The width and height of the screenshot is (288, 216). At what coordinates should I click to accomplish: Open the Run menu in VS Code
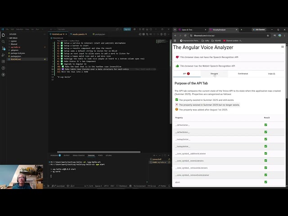37,29
